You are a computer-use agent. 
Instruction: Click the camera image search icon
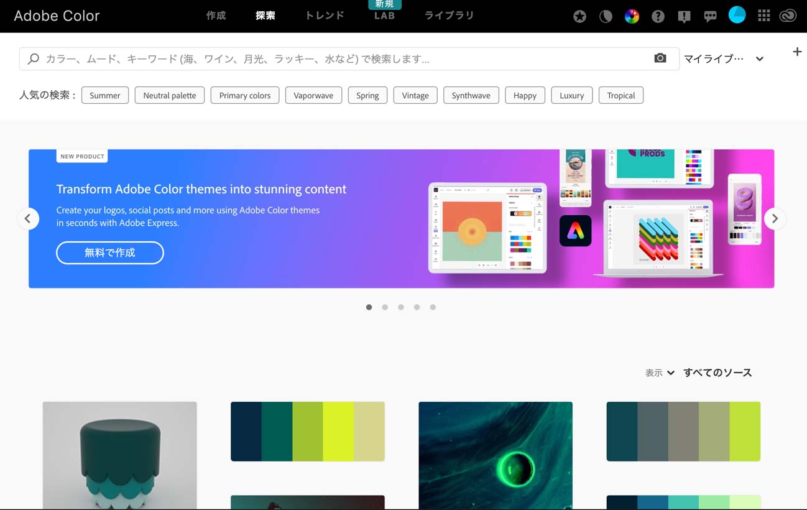[660, 58]
